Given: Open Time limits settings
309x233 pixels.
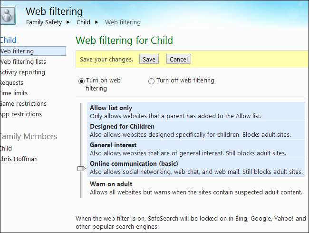Looking at the screenshot, I should point(14,93).
